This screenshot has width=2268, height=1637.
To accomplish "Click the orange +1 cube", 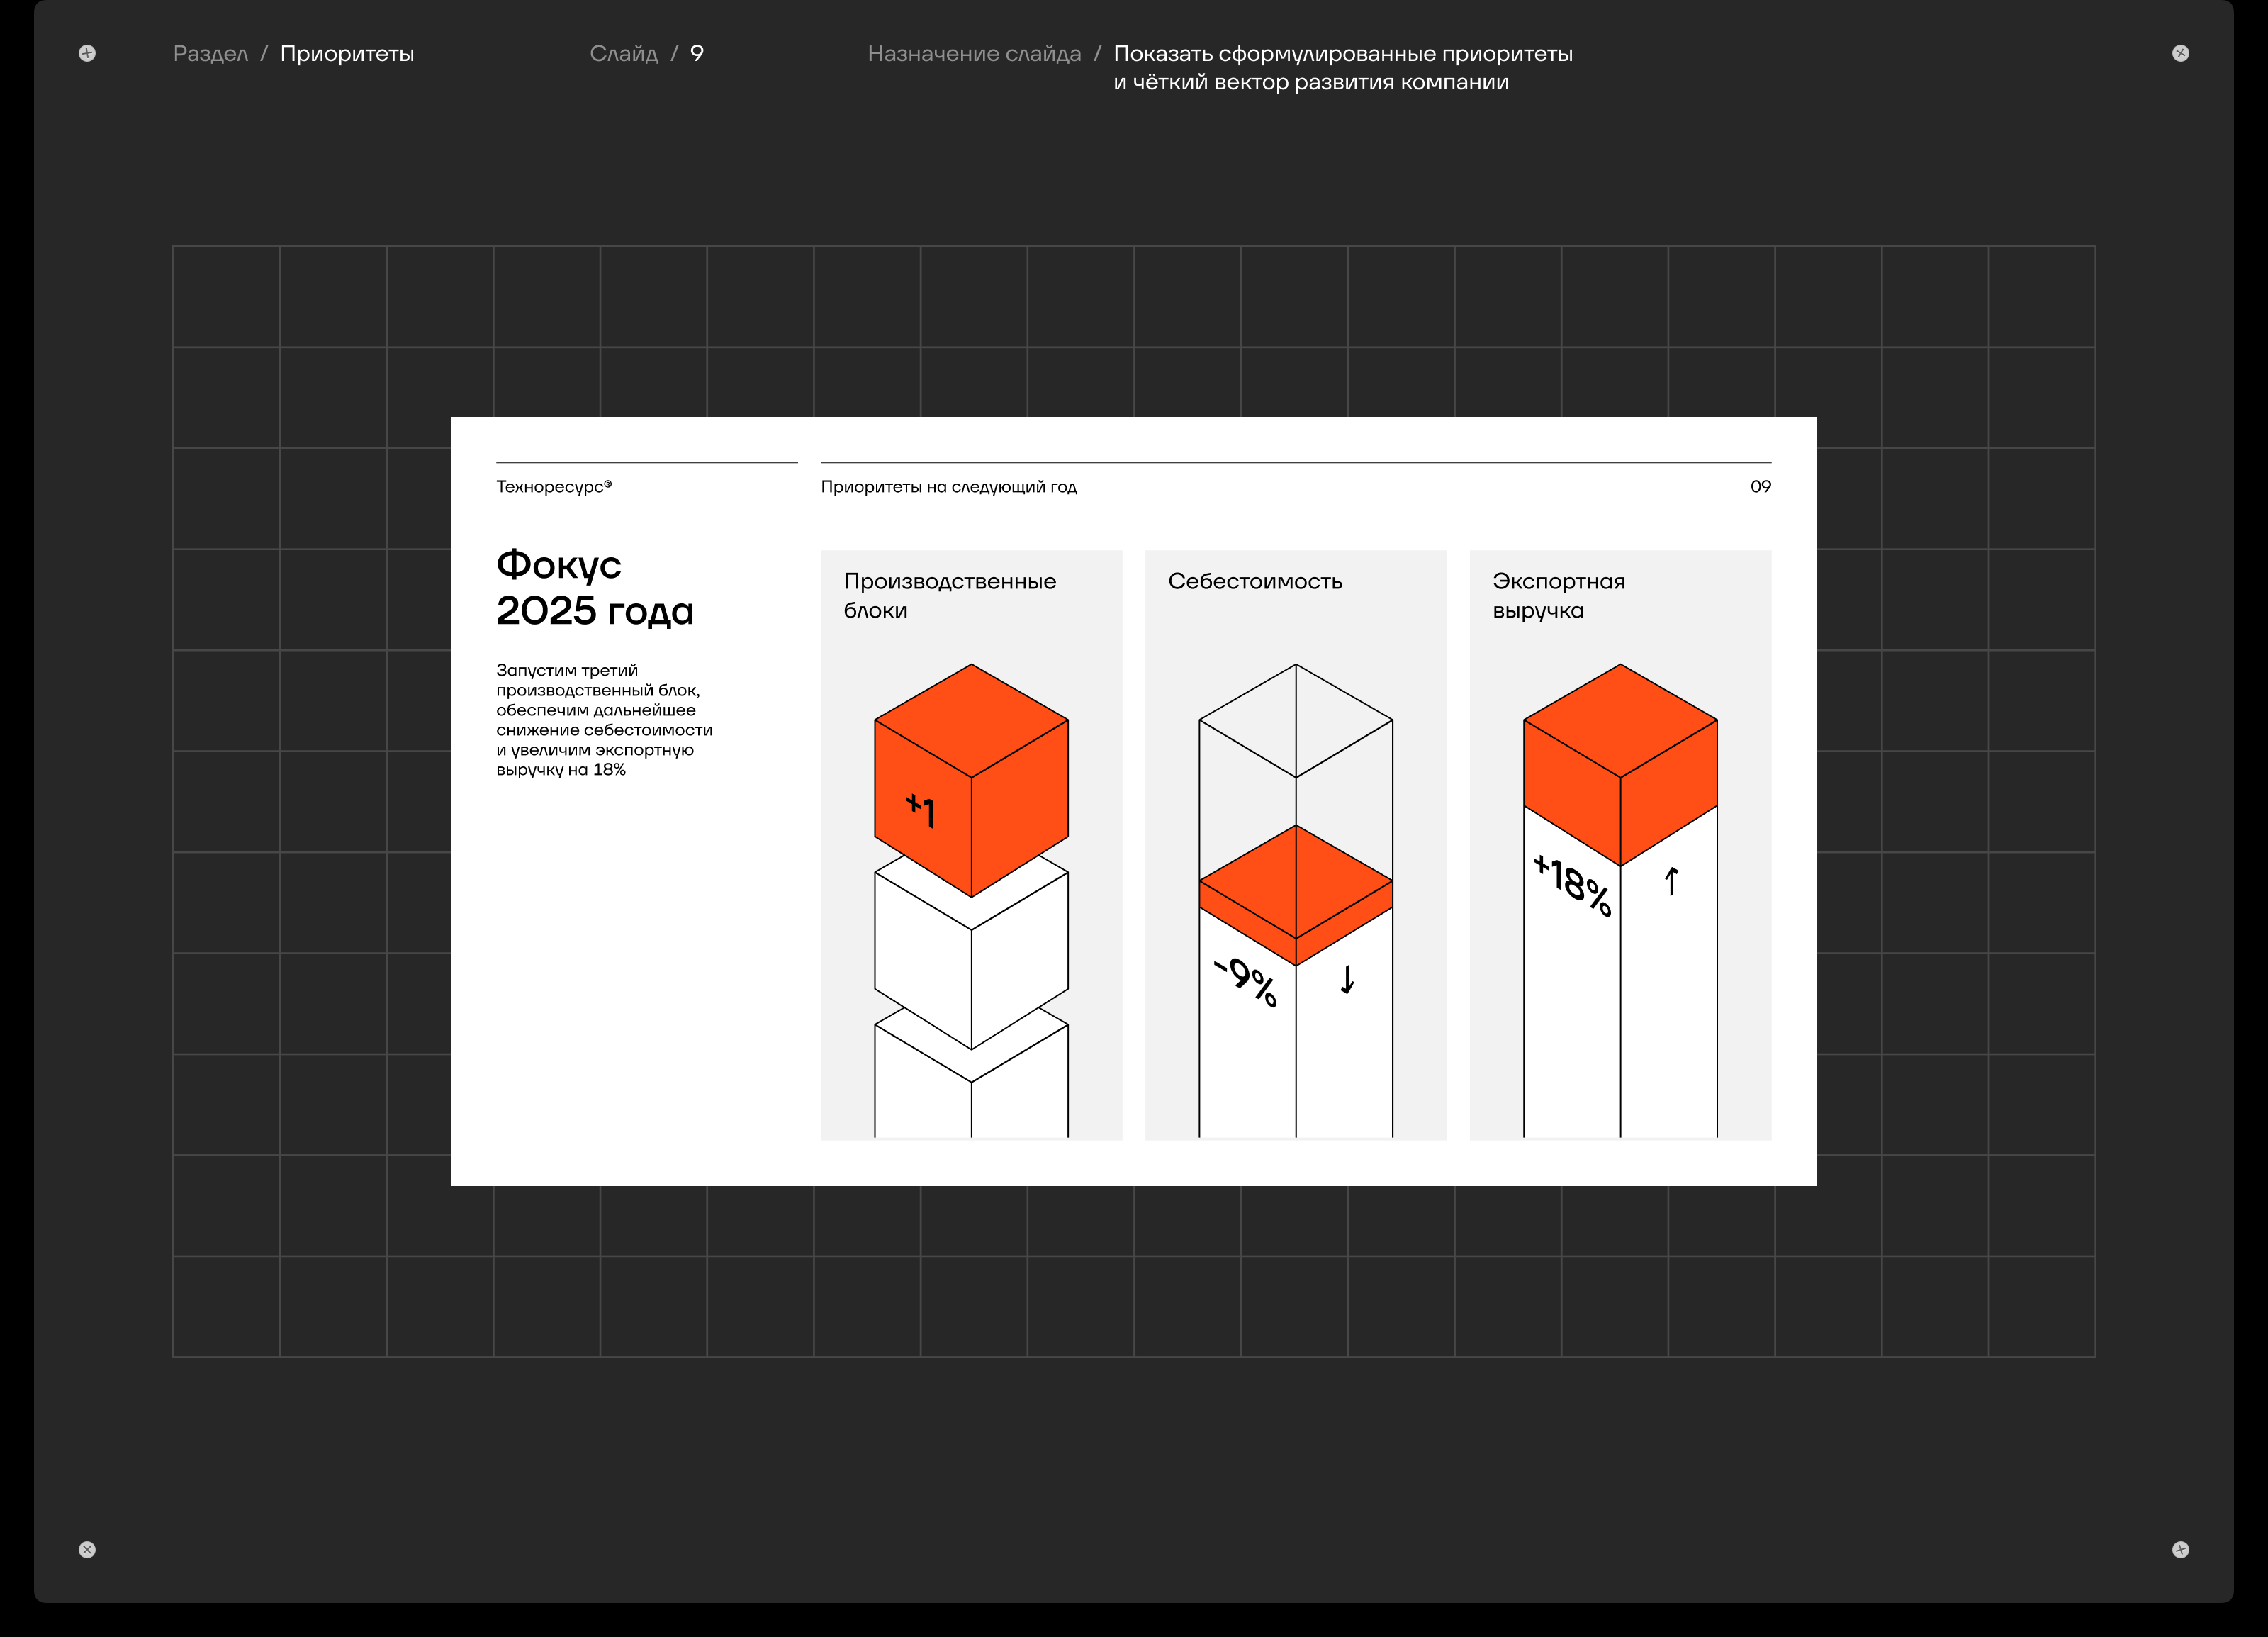I will pyautogui.click(x=971, y=780).
